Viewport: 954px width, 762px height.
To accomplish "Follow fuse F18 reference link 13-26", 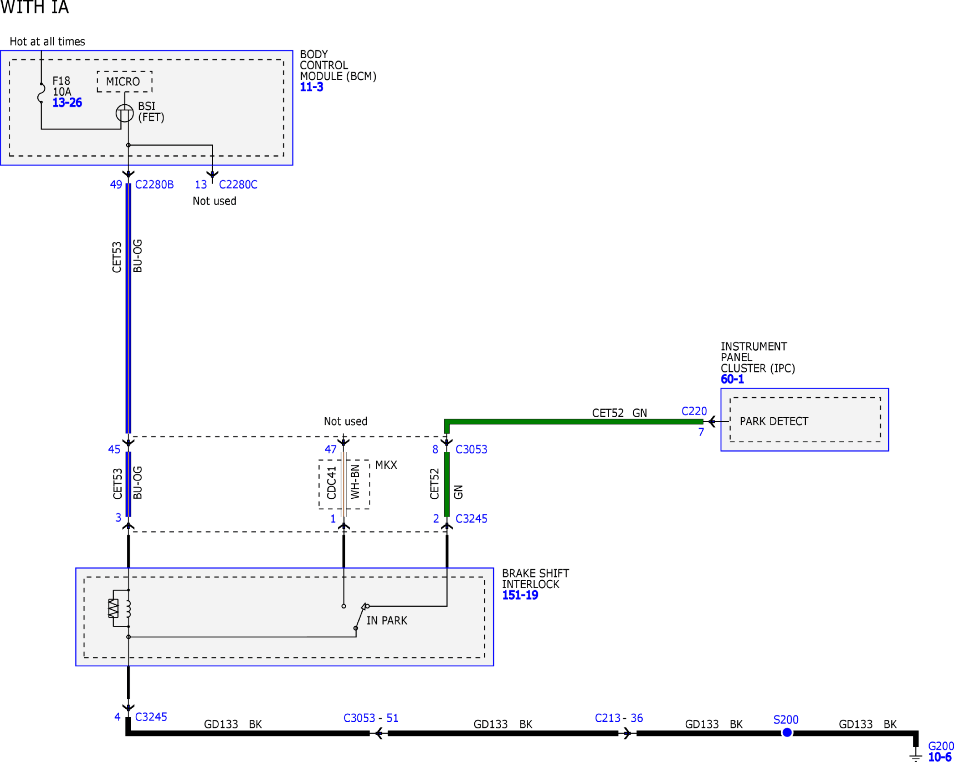I will click(67, 103).
